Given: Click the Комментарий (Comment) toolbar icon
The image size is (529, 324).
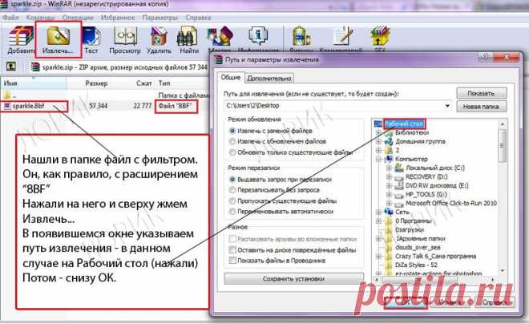Looking at the screenshot, I should pyautogui.click(x=343, y=36).
